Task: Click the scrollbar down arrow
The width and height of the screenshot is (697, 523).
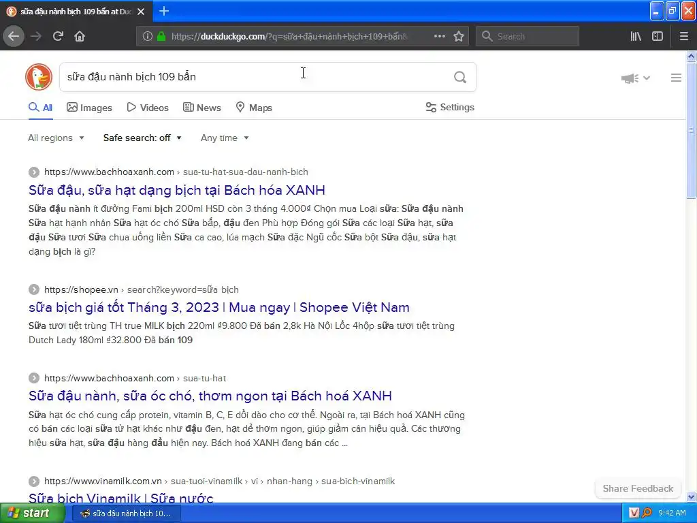Action: (691, 496)
